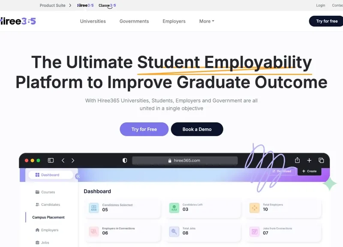Viewport: 343px width, 247px height.
Task: Click the Try for free header button
Action: point(326,21)
